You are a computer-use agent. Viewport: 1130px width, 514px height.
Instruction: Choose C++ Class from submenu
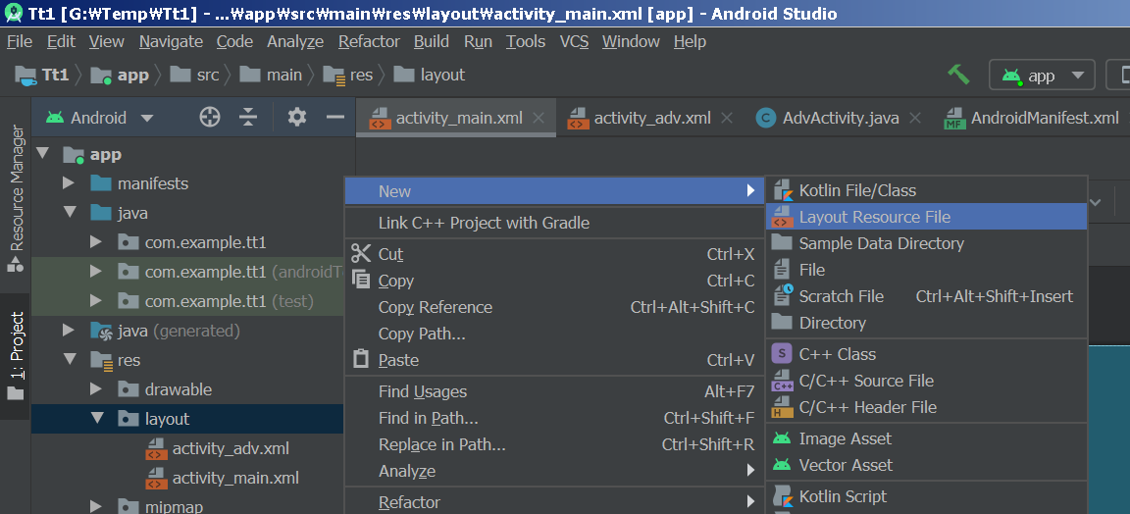[x=926, y=355]
